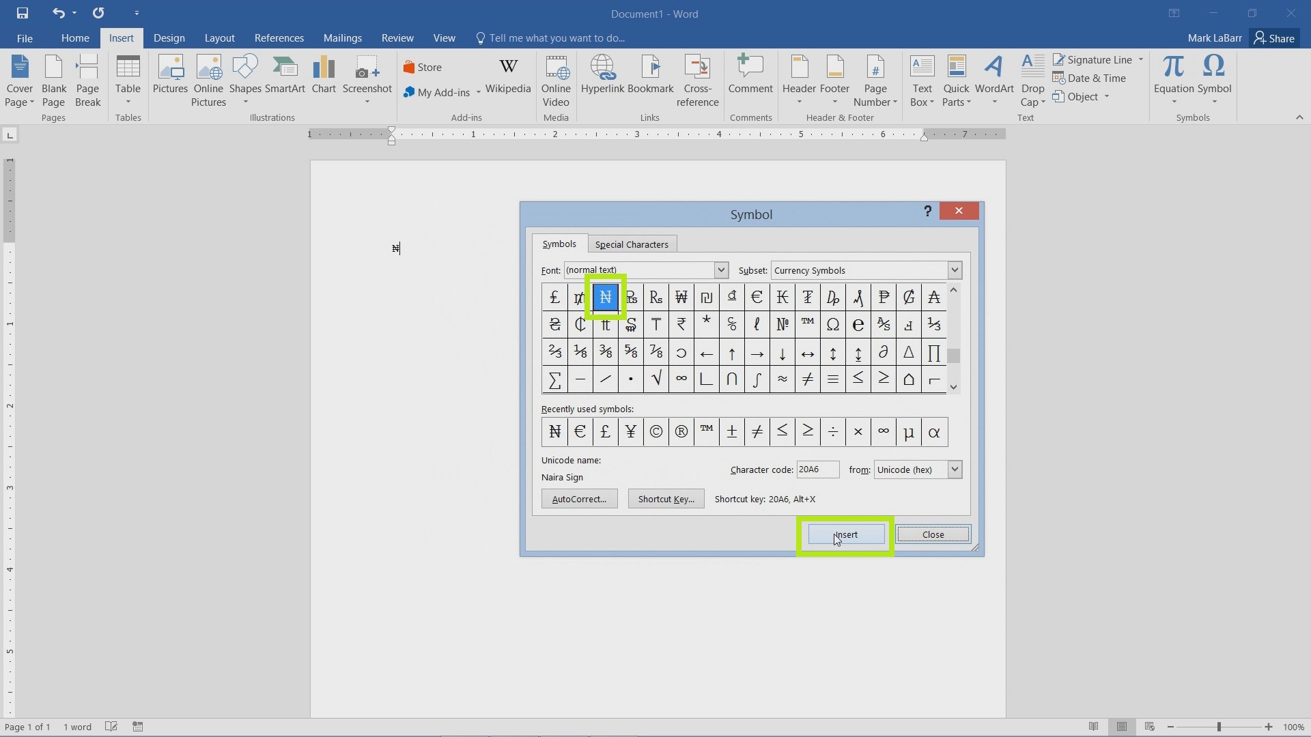Click the Naira Sign currency symbol
Viewport: 1311px width, 737px height.
(x=606, y=297)
